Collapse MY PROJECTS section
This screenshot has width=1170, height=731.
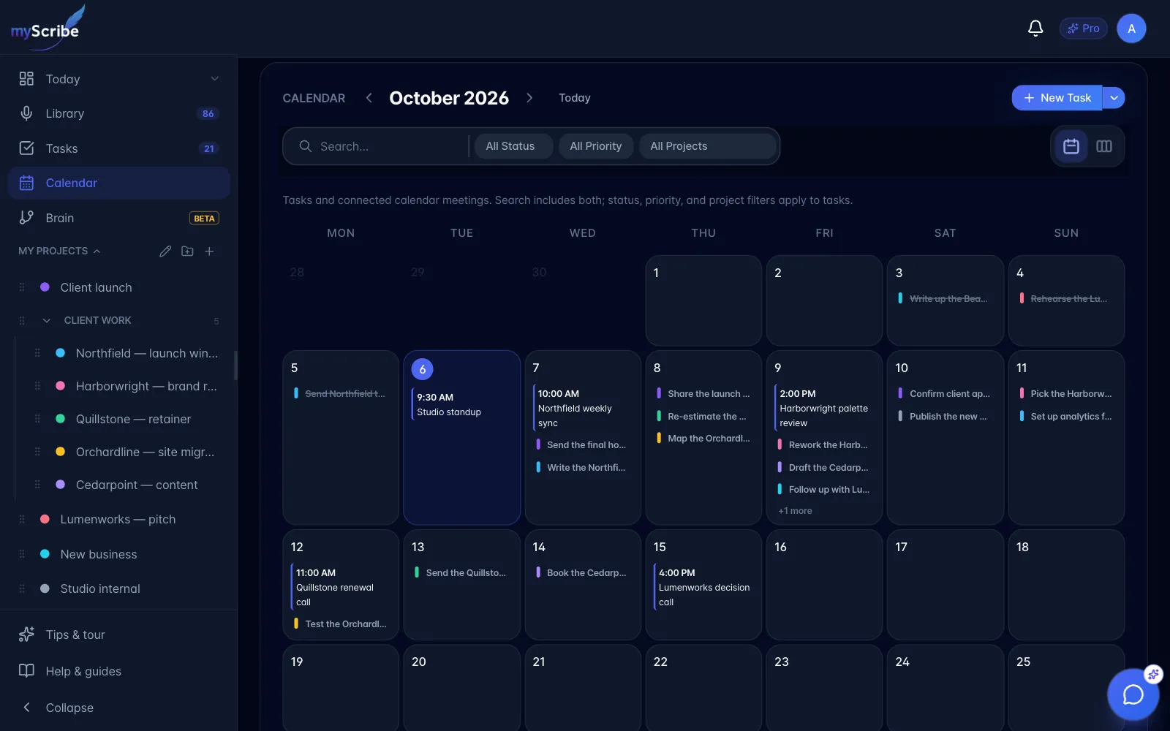(x=59, y=251)
